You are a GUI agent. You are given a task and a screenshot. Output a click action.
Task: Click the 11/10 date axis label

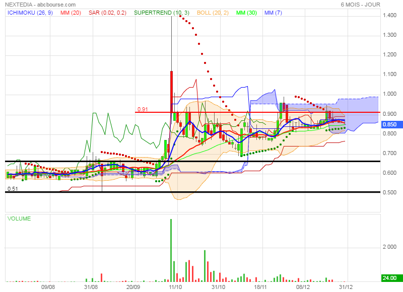point(175,287)
